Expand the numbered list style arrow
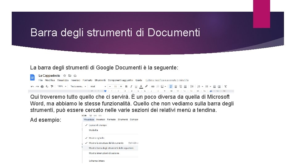The width and height of the screenshot is (296, 166). pyautogui.click(x=202, y=87)
